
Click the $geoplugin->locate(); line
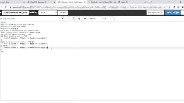(11, 28)
